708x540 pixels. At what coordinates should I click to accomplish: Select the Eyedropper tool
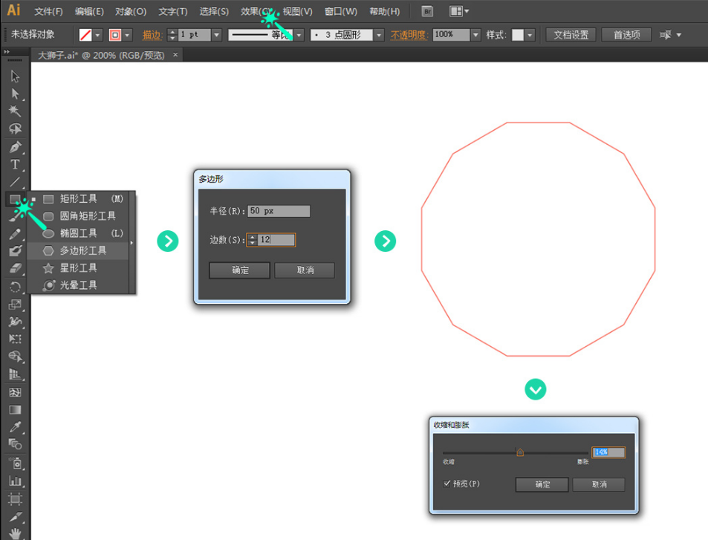pyautogui.click(x=15, y=427)
